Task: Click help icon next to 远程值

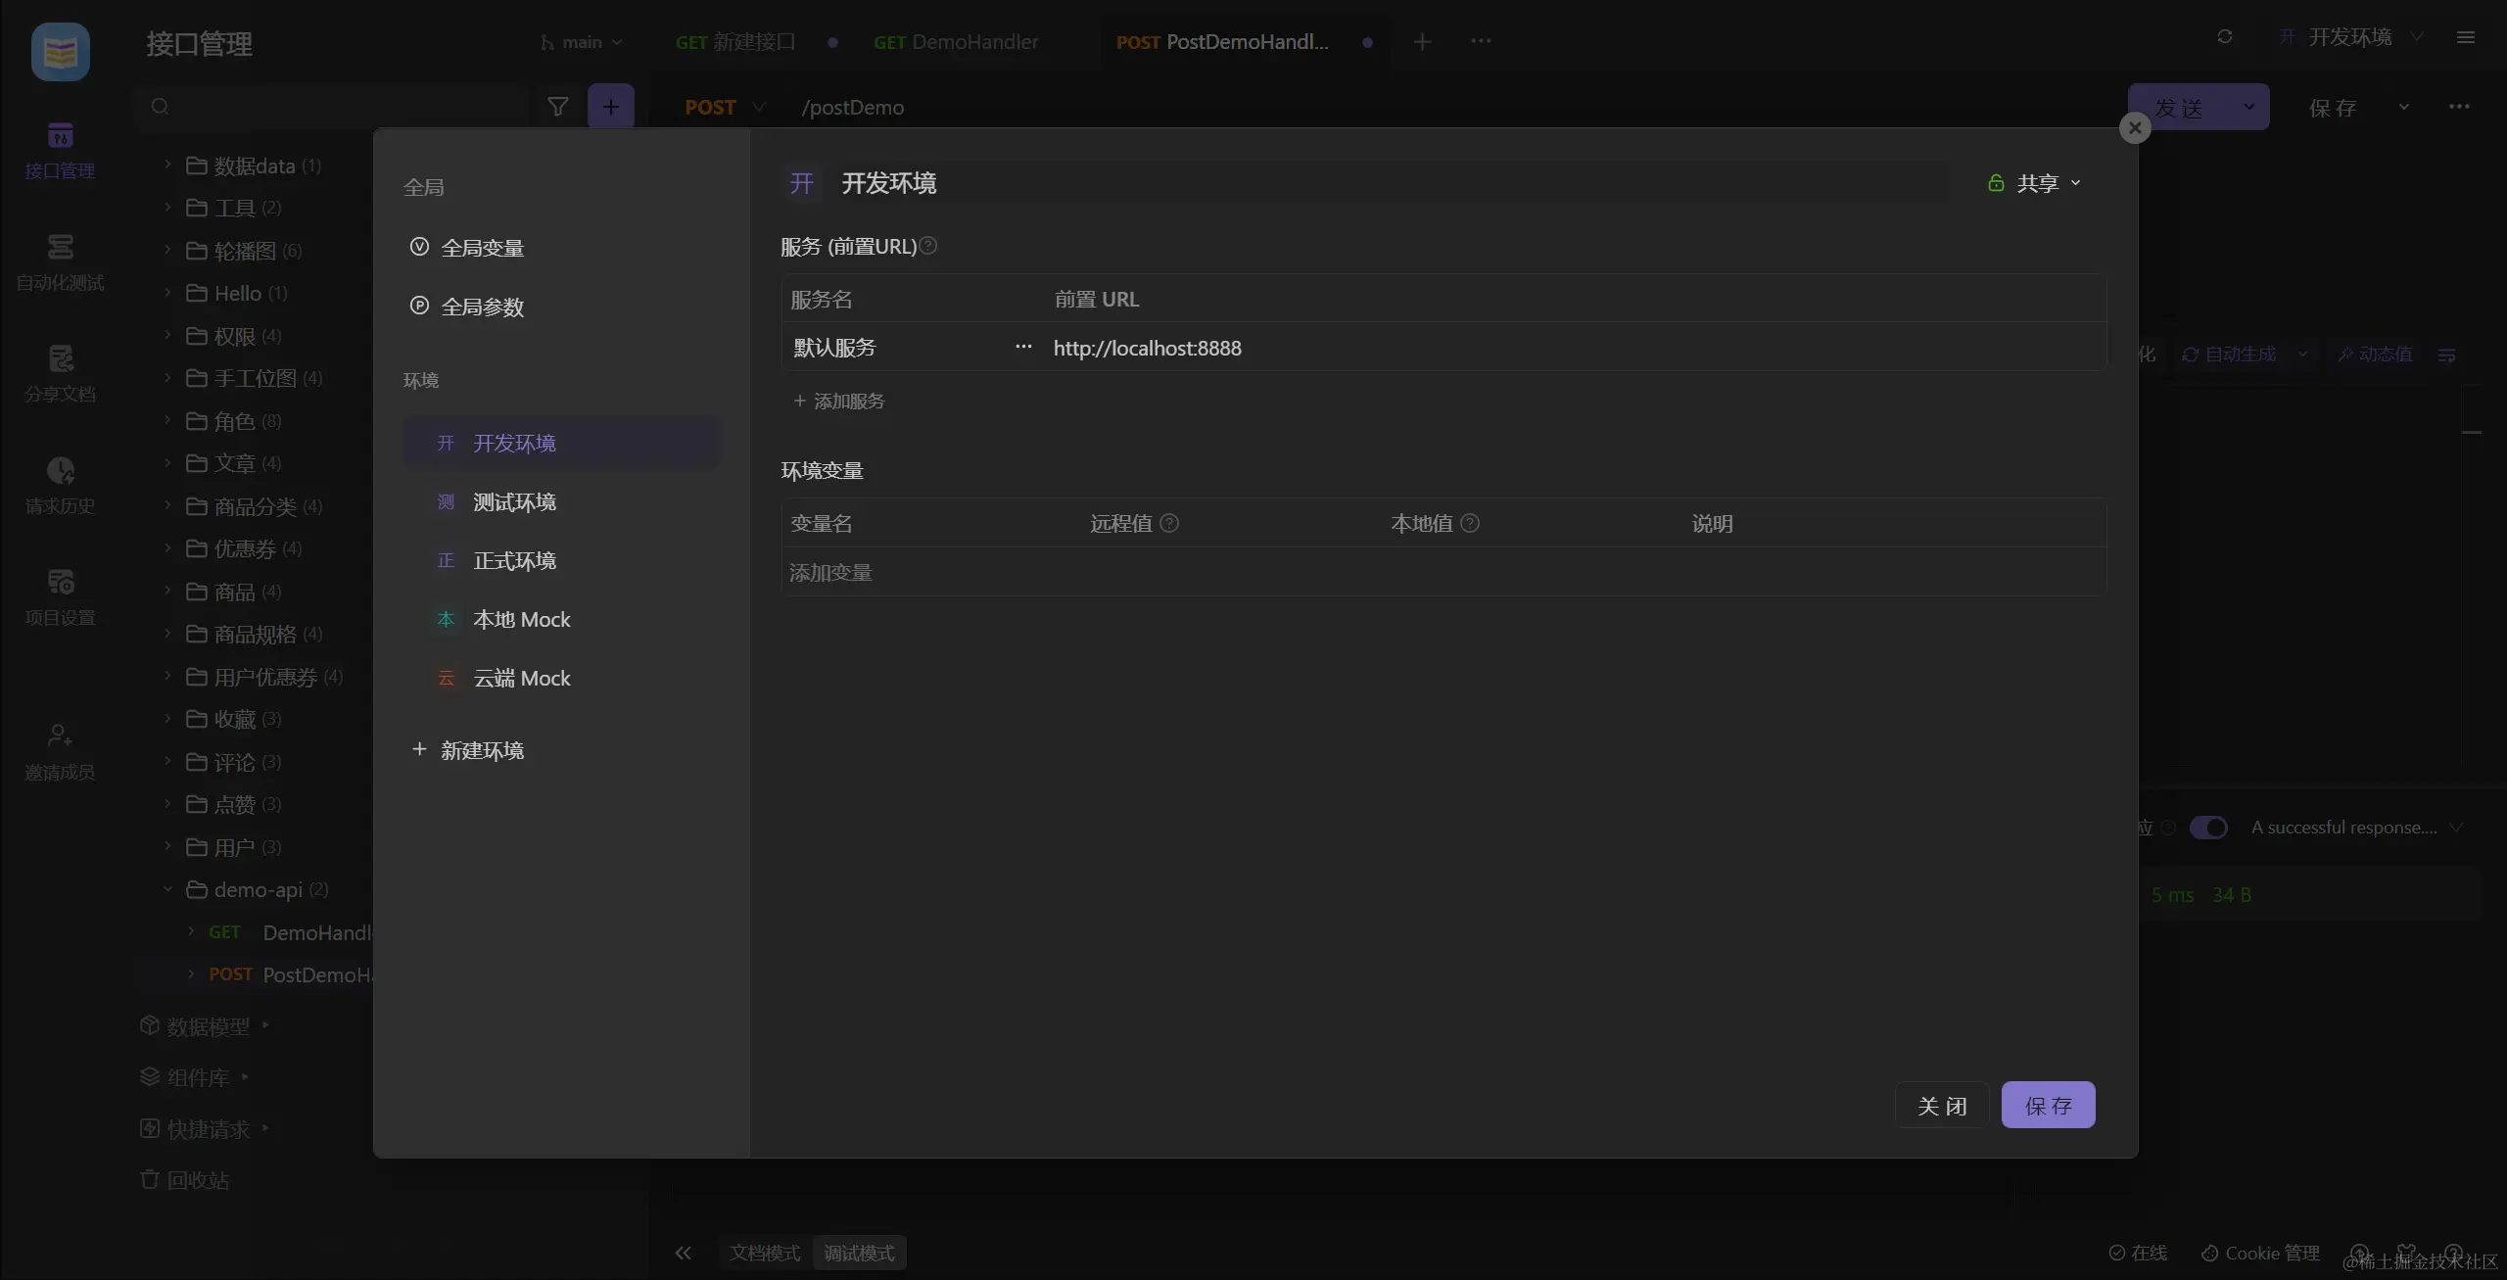Action: [1169, 523]
